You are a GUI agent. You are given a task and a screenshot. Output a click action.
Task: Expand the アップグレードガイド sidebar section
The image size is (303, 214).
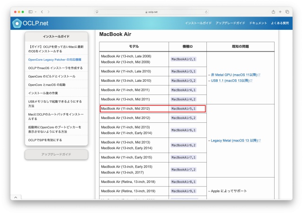coord(56,154)
